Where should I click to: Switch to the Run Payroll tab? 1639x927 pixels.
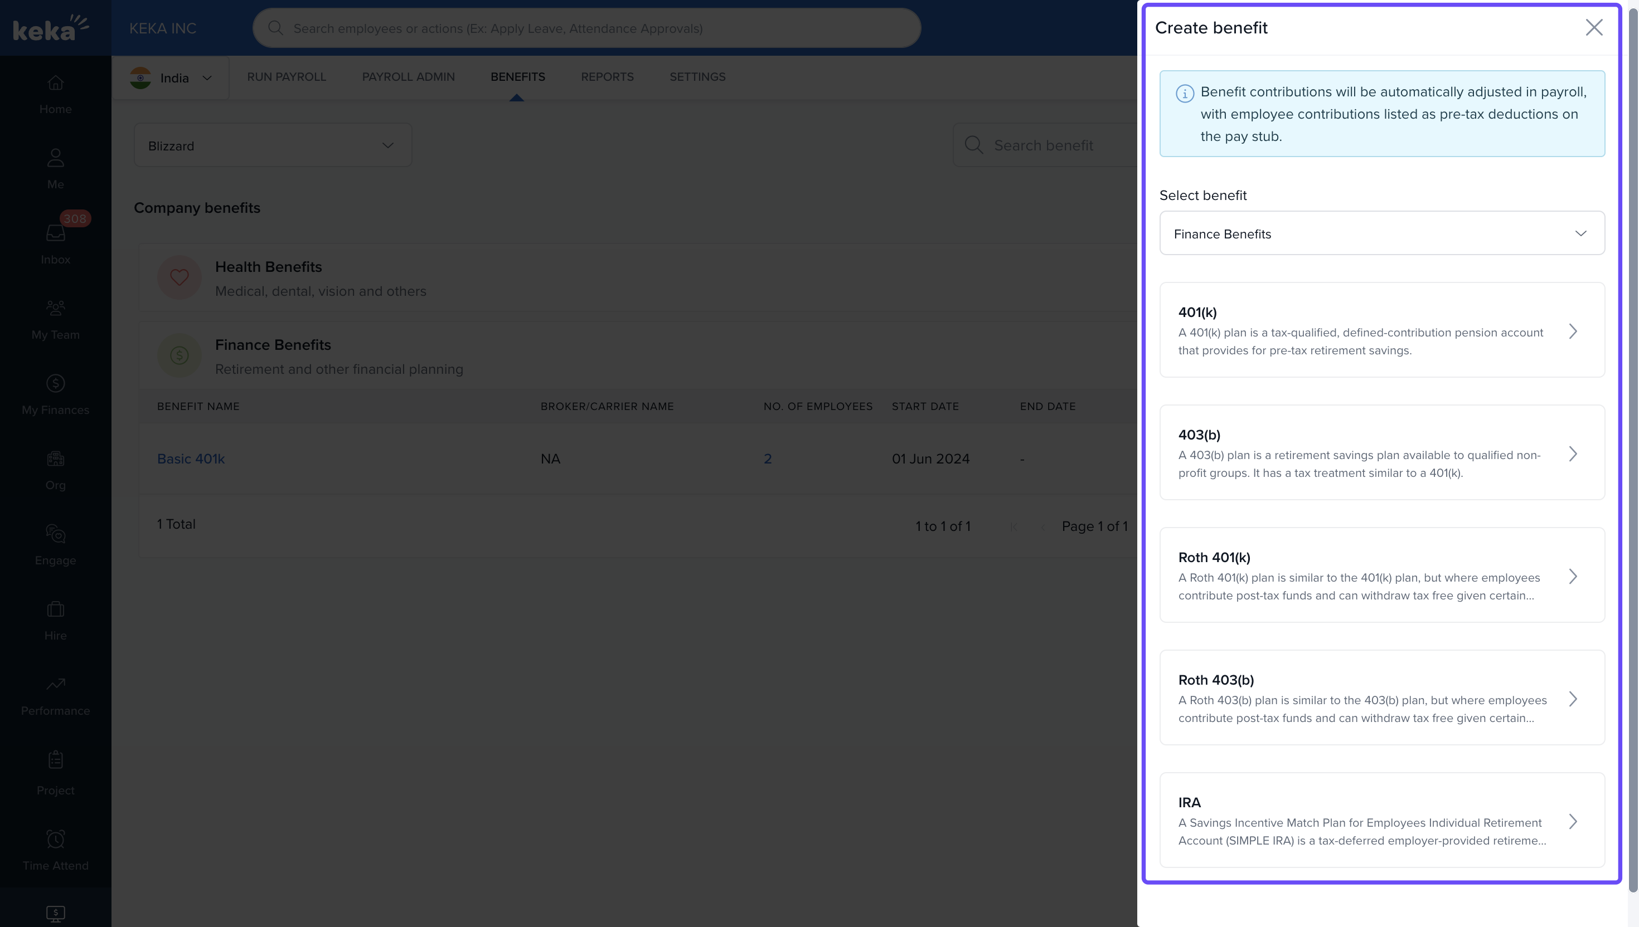point(286,76)
